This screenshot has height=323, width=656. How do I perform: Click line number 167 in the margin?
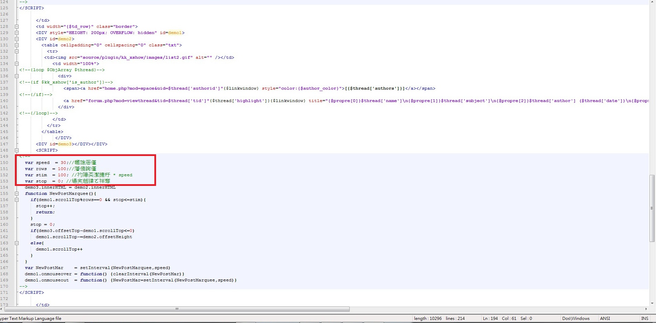[x=4, y=268]
